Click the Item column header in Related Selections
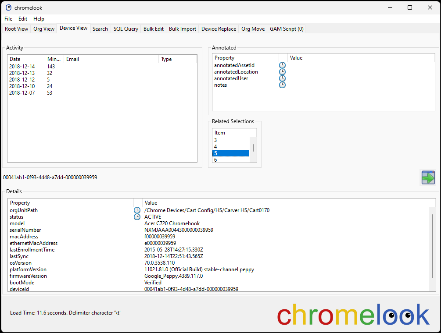 click(x=231, y=132)
